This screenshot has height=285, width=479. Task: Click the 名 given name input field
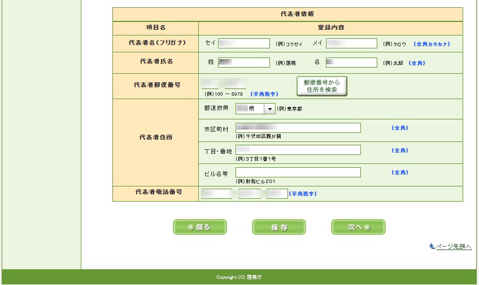pyautogui.click(x=351, y=63)
